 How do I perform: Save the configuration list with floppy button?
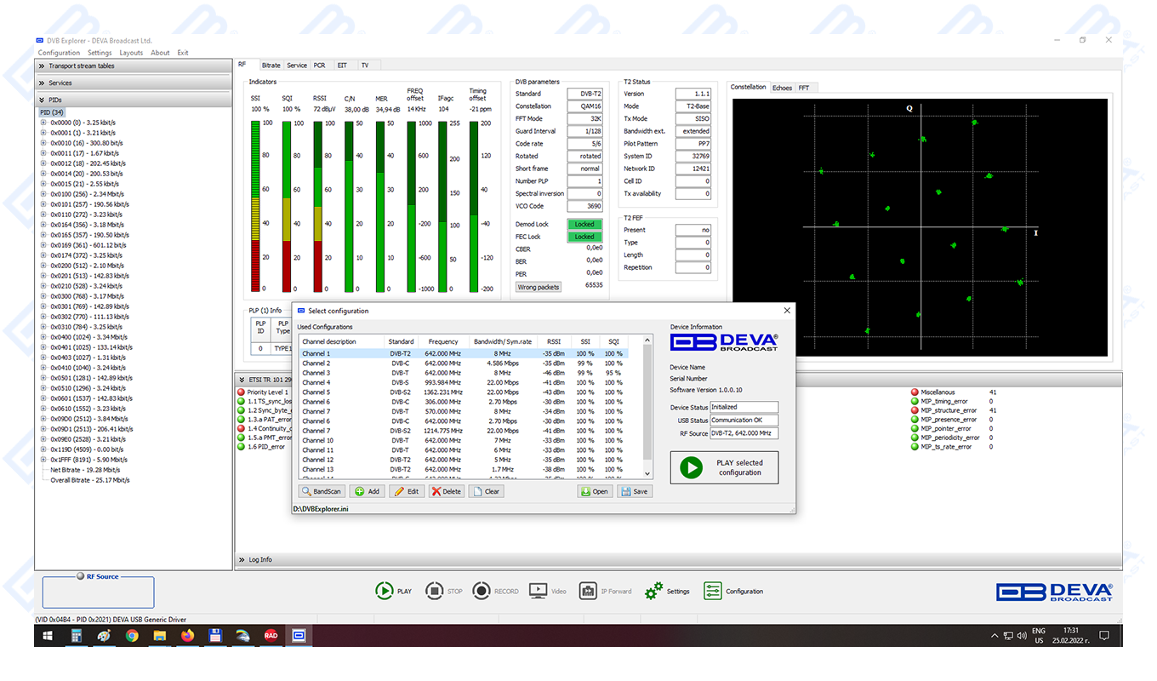pyautogui.click(x=635, y=491)
